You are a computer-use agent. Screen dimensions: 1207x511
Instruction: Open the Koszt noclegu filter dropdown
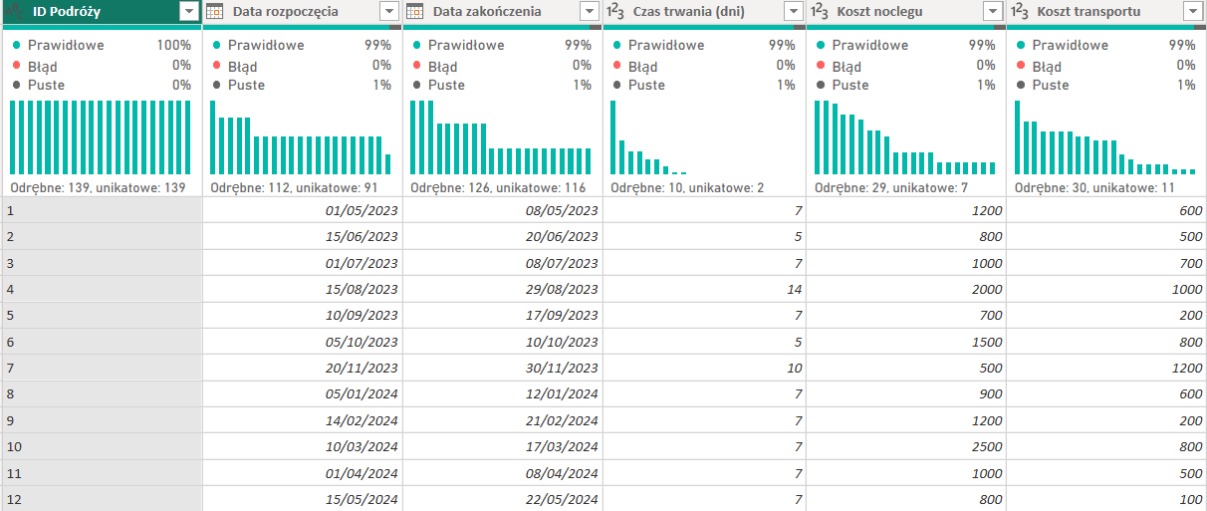coord(993,12)
